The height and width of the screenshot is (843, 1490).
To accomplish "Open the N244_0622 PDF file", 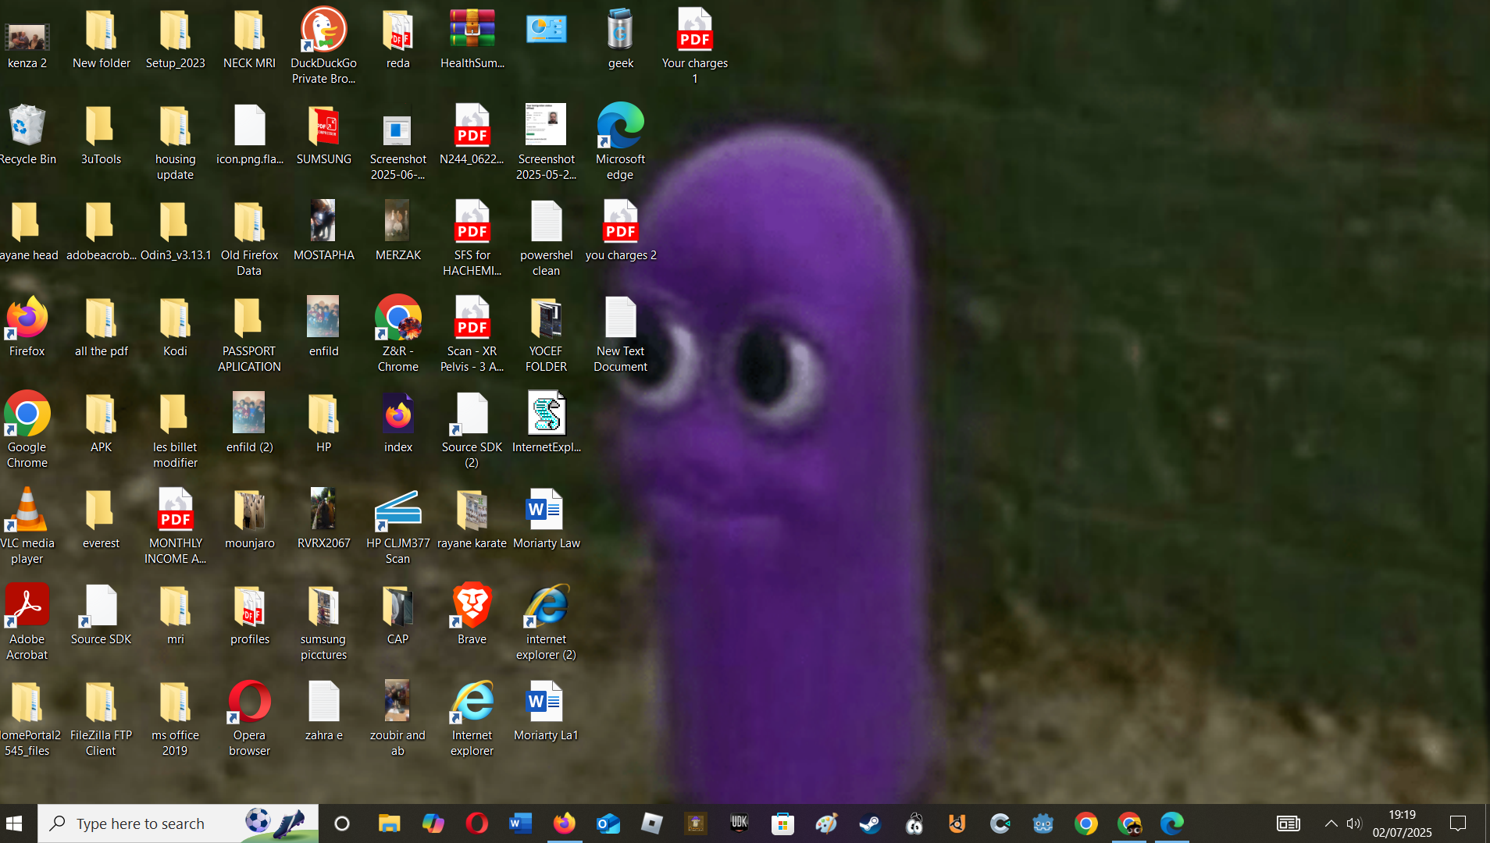I will click(472, 135).
